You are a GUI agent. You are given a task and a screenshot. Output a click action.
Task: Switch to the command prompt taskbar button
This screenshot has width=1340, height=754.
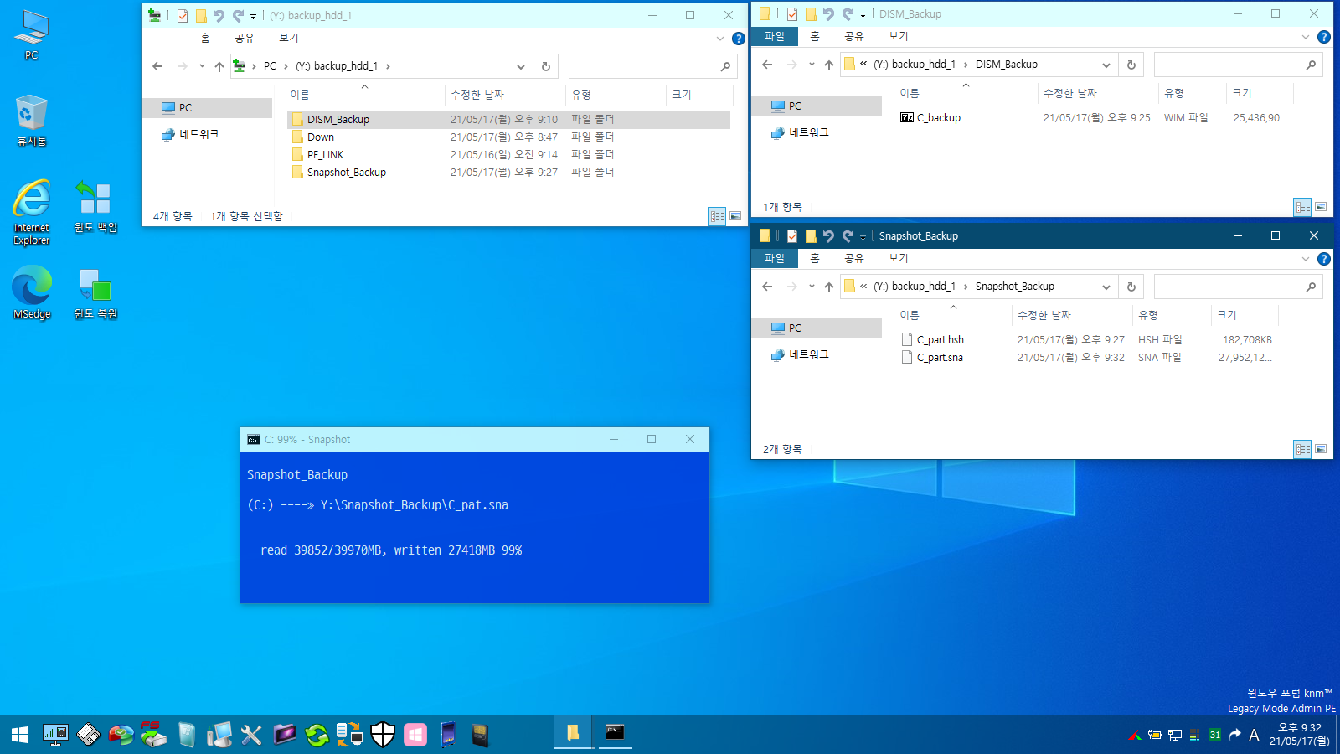click(615, 733)
